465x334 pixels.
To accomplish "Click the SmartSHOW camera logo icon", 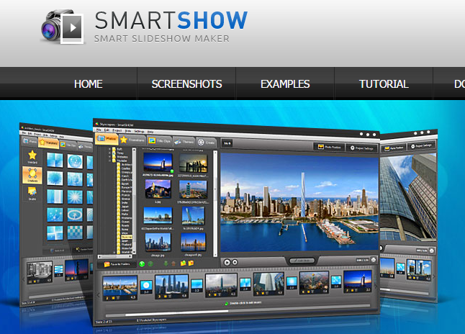I will (x=62, y=27).
